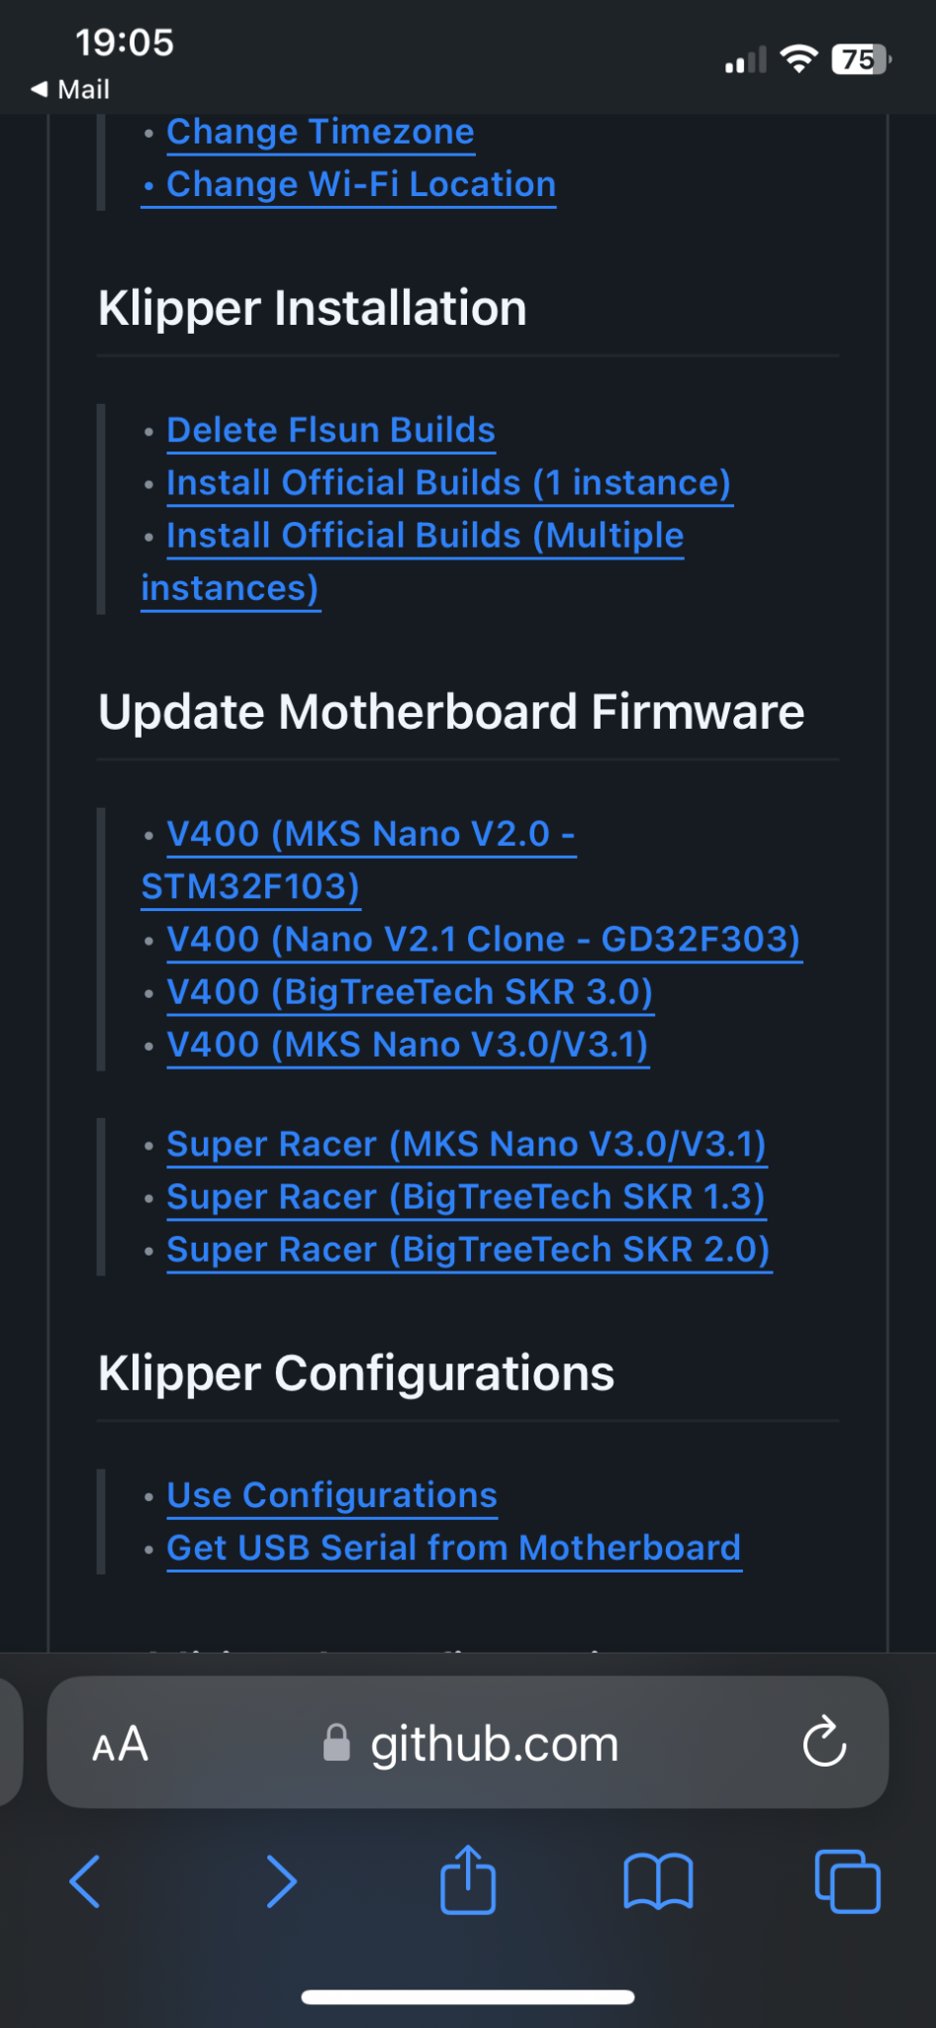The width and height of the screenshot is (936, 2028).
Task: Open V400 (BigTreeTech SKR 3.0) link
Action: (410, 992)
